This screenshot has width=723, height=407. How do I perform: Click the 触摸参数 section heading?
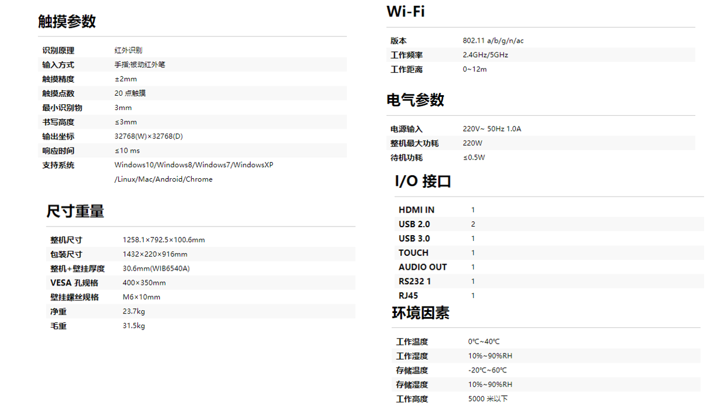tap(67, 21)
